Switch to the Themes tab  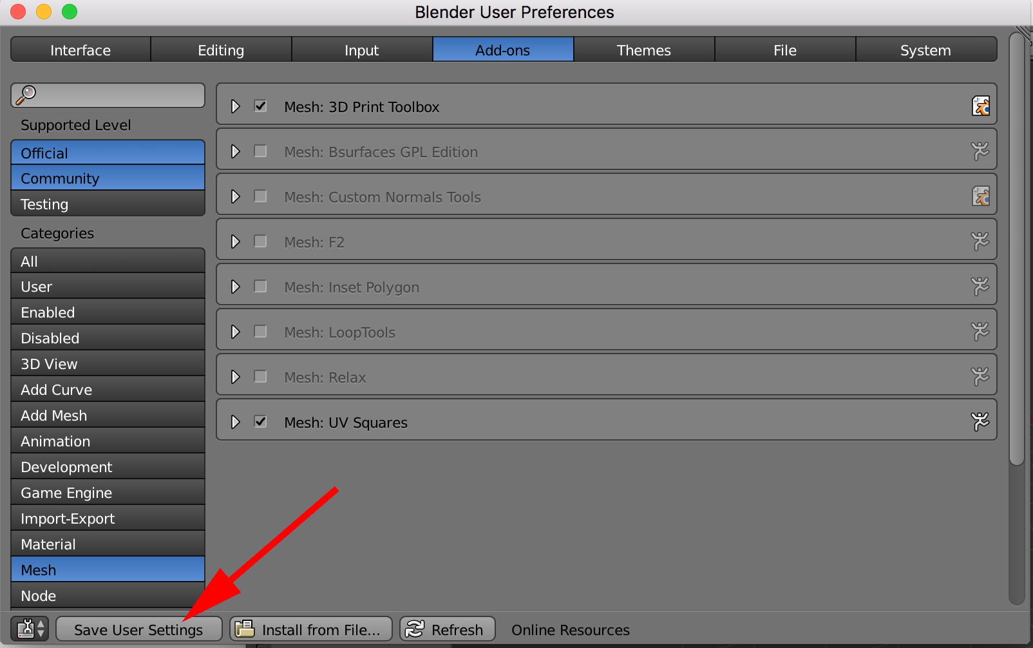point(644,50)
